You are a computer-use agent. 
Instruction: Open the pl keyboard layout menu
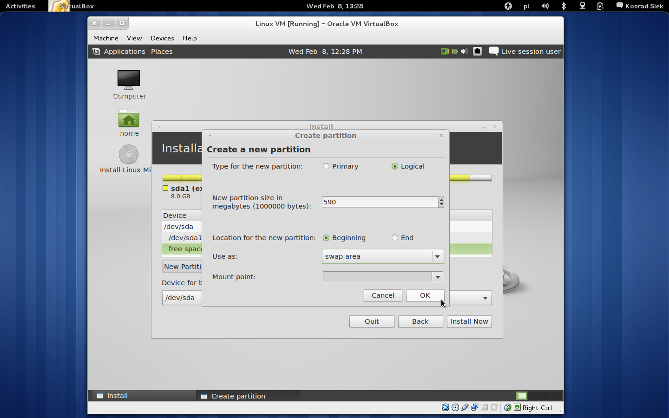click(526, 6)
